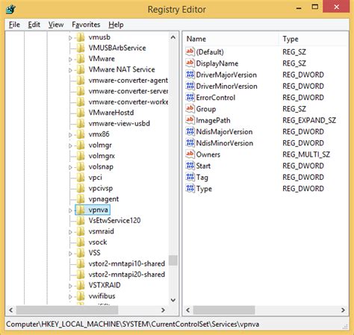Click the ErrorControl binary value icon

tap(190, 97)
